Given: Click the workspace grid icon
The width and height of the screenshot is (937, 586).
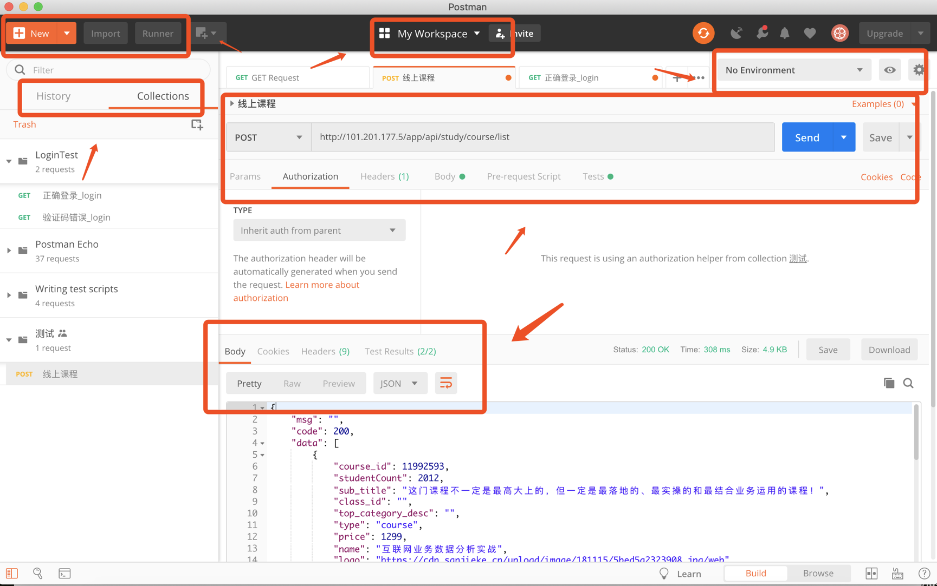Looking at the screenshot, I should 384,34.
